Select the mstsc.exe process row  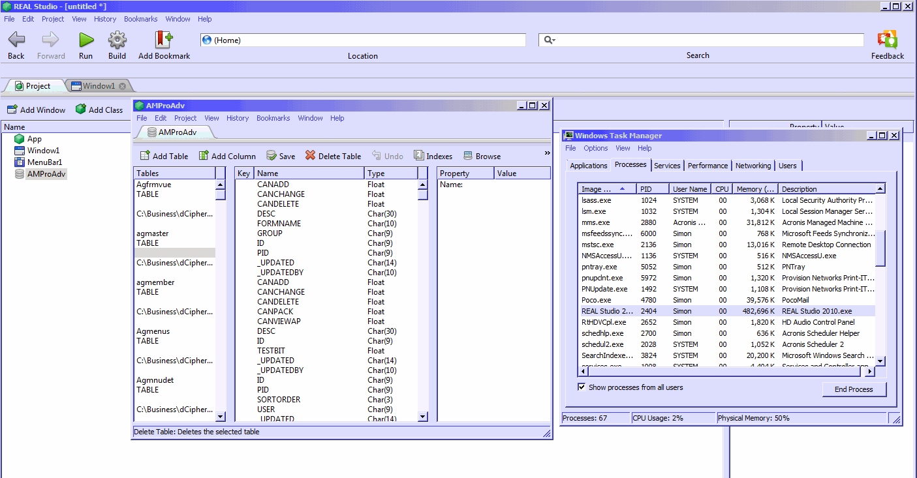727,245
